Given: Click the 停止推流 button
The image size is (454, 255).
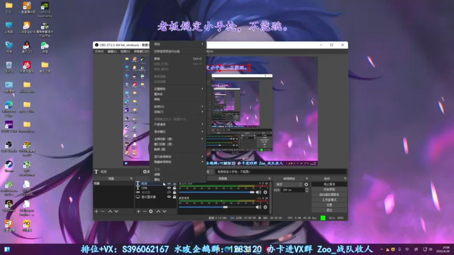Looking at the screenshot, I should pyautogui.click(x=329, y=184).
